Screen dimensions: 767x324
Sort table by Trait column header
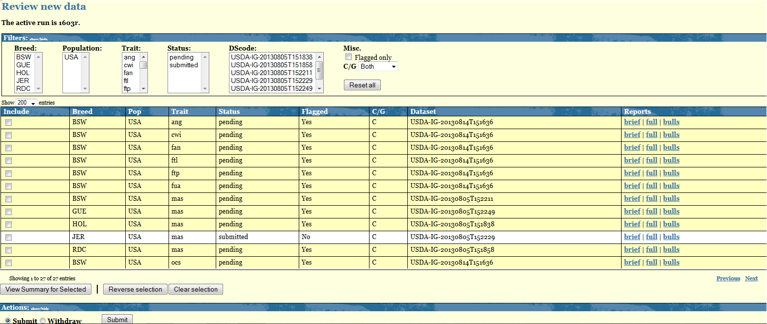click(x=179, y=111)
